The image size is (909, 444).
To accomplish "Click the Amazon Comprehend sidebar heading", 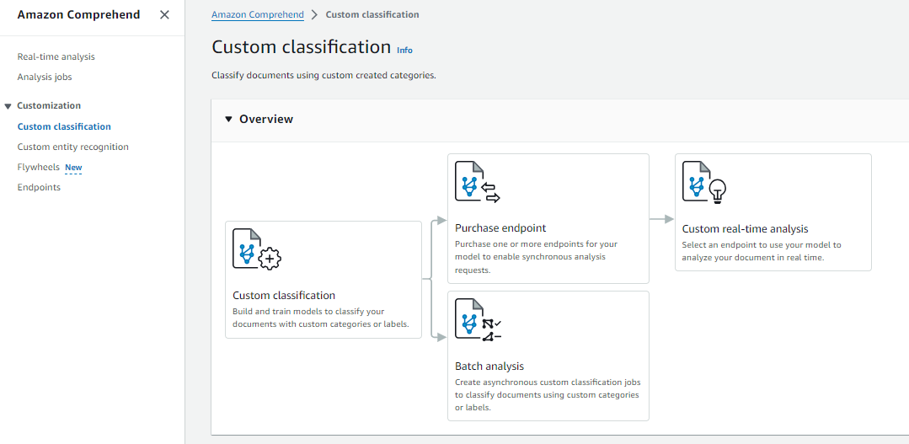I will tap(79, 15).
